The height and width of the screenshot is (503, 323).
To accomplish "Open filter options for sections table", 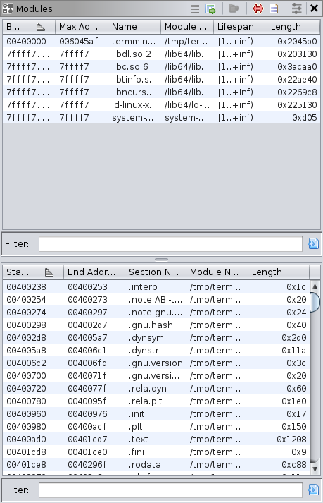I will (x=313, y=490).
